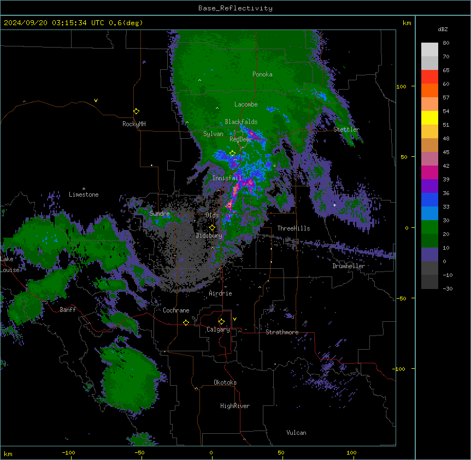Image resolution: width=471 pixels, height=460 pixels.
Task: Select the magenta 42-39 dBZ legend swatch
Action: [429, 172]
